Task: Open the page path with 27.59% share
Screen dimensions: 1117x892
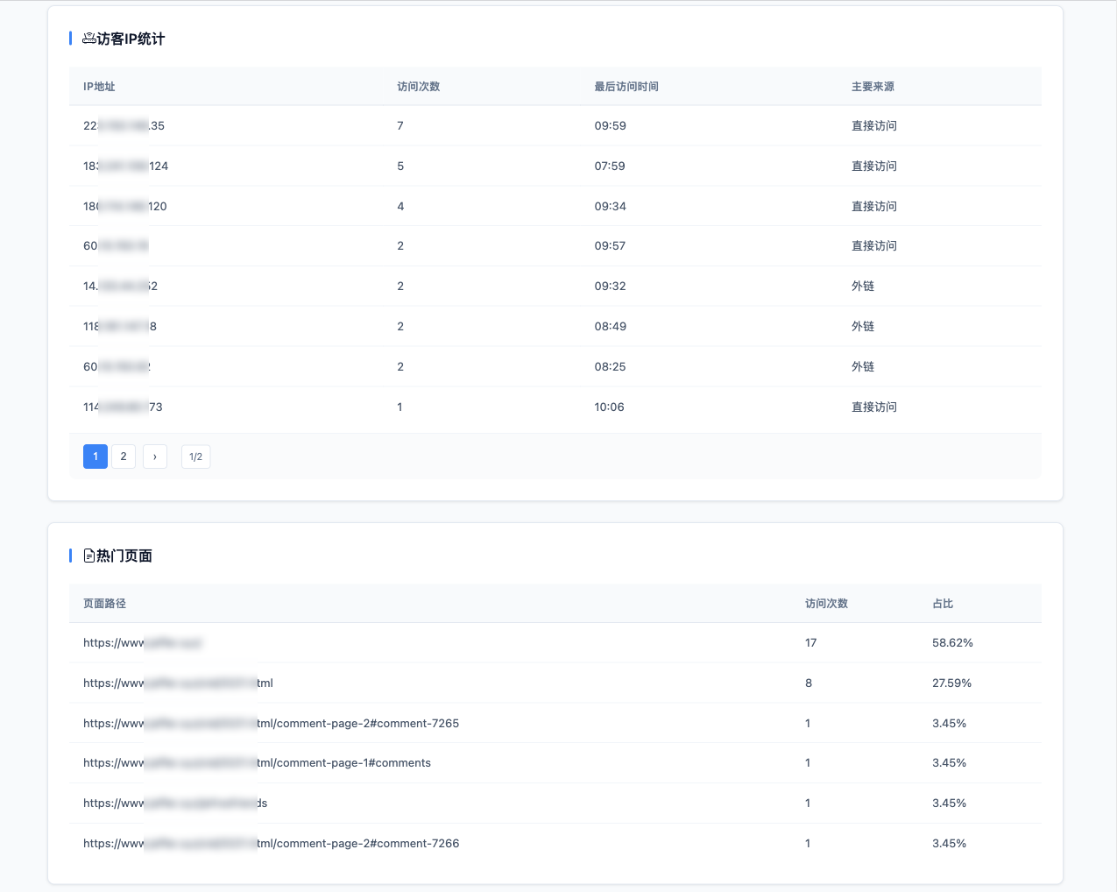Action: pos(178,683)
